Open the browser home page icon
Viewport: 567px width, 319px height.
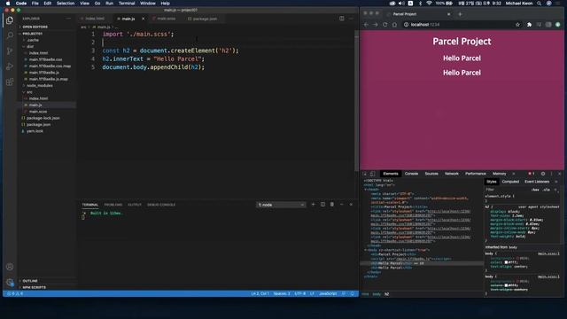(x=394, y=25)
